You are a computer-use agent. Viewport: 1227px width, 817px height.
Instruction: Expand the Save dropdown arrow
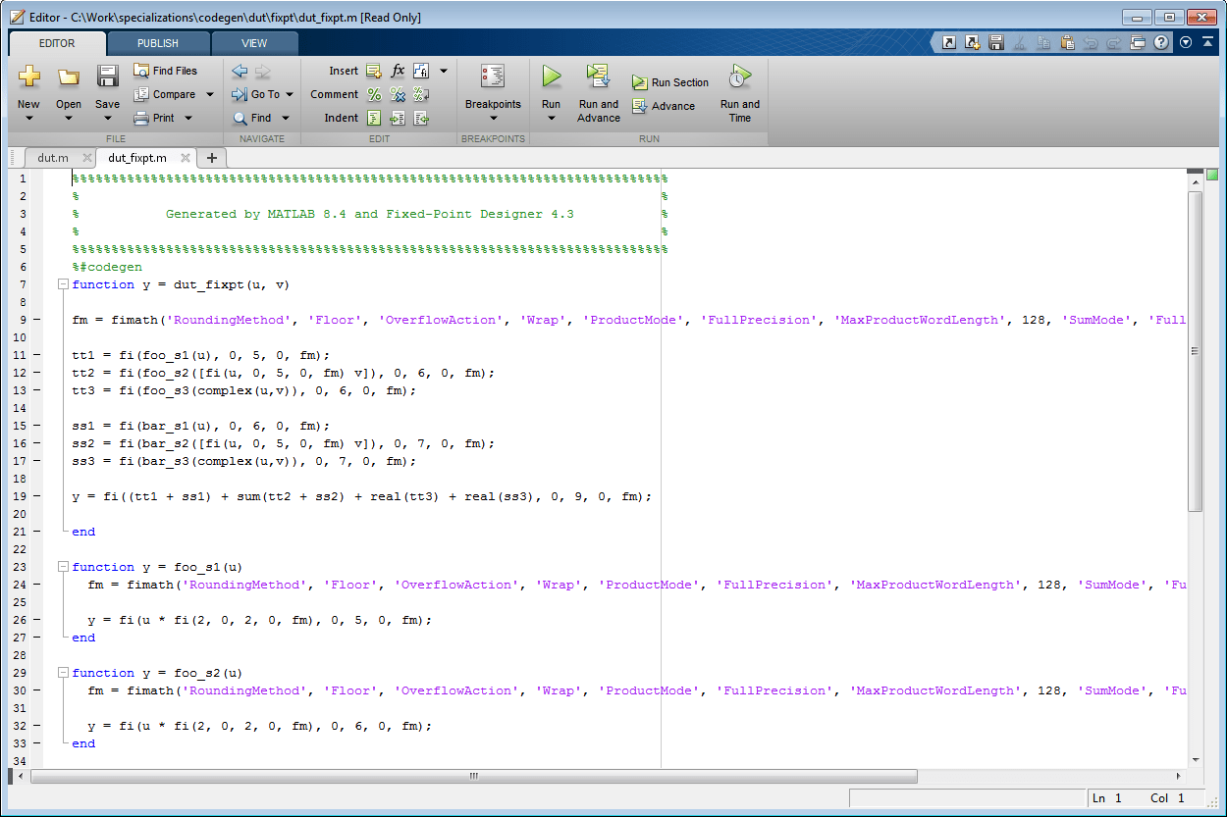(107, 119)
